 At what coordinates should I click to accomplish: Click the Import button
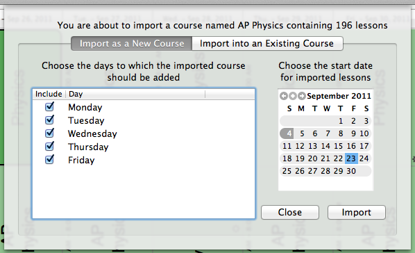click(x=357, y=212)
